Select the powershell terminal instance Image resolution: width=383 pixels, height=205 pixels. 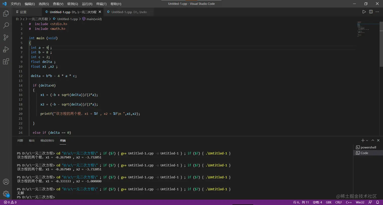(368, 147)
